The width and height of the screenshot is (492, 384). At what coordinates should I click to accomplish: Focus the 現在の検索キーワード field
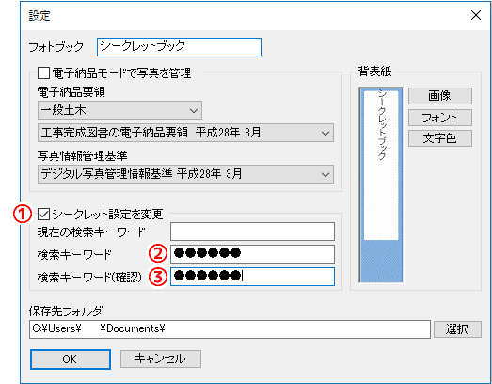(x=253, y=232)
